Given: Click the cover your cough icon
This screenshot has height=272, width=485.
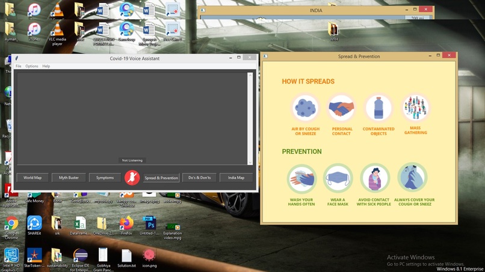Looking at the screenshot, I should pos(412,178).
